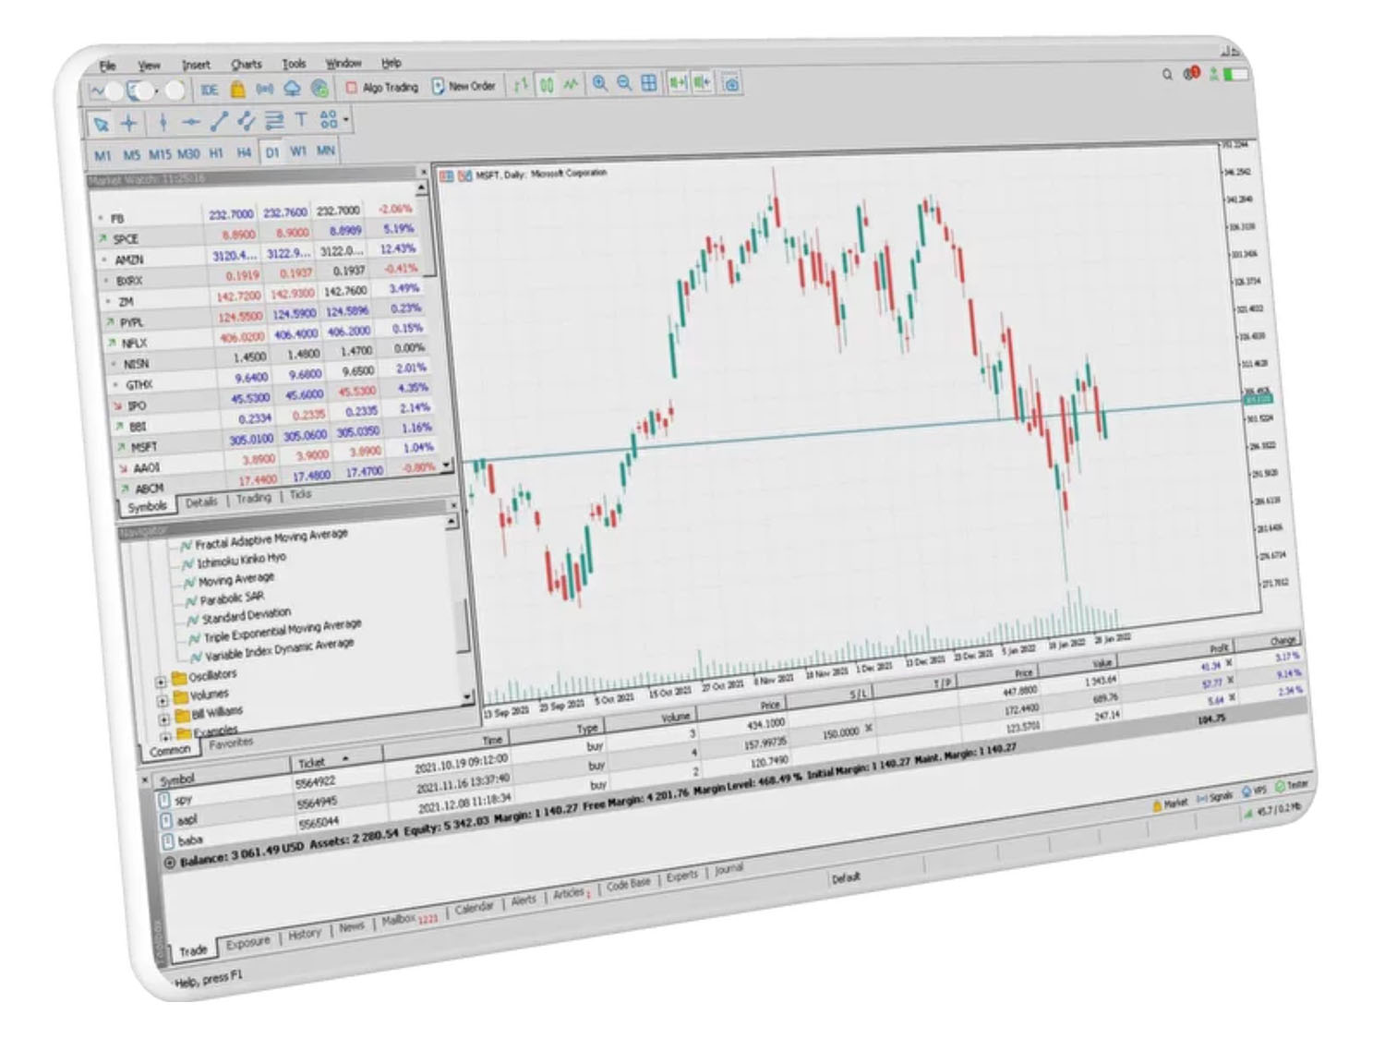Open the shapes dropdown on drawing toolbar

point(346,120)
